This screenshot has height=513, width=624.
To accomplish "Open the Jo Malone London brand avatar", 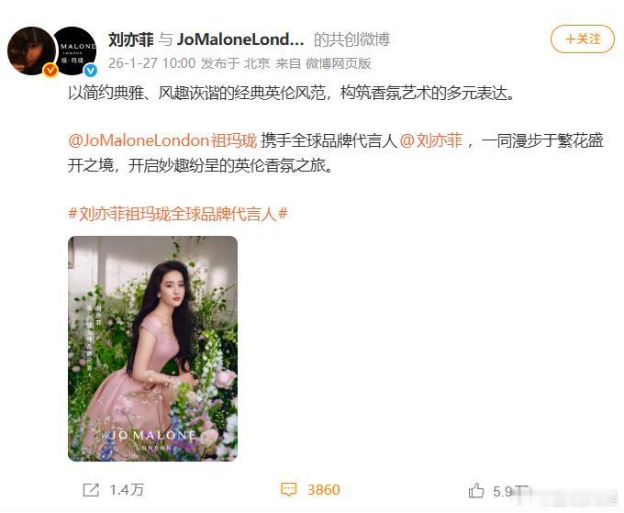I will 75,50.
